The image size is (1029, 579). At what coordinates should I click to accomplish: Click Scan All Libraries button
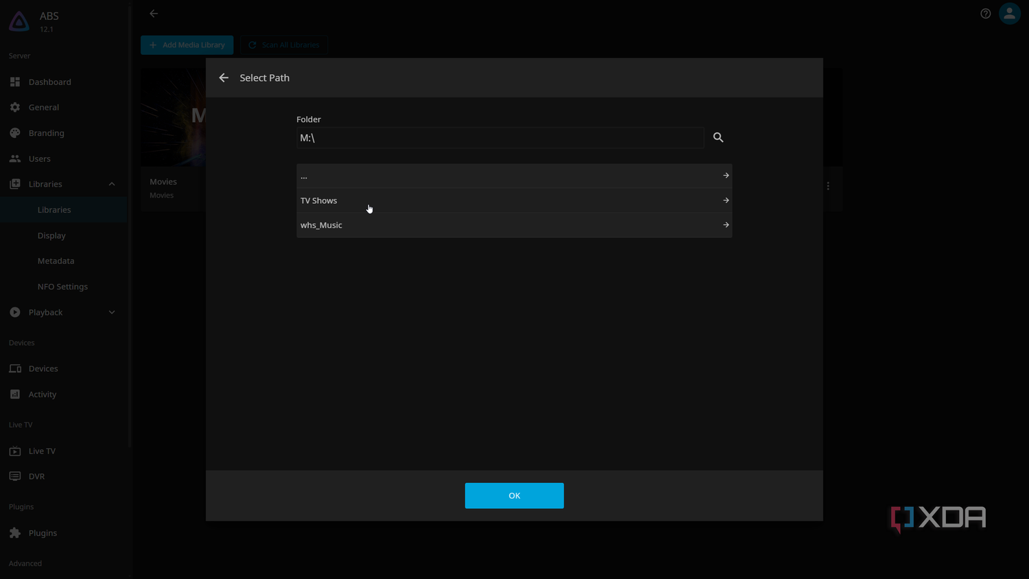(284, 45)
